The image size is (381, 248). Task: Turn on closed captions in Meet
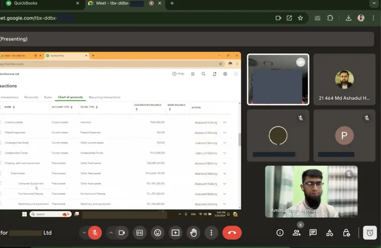click(x=140, y=233)
